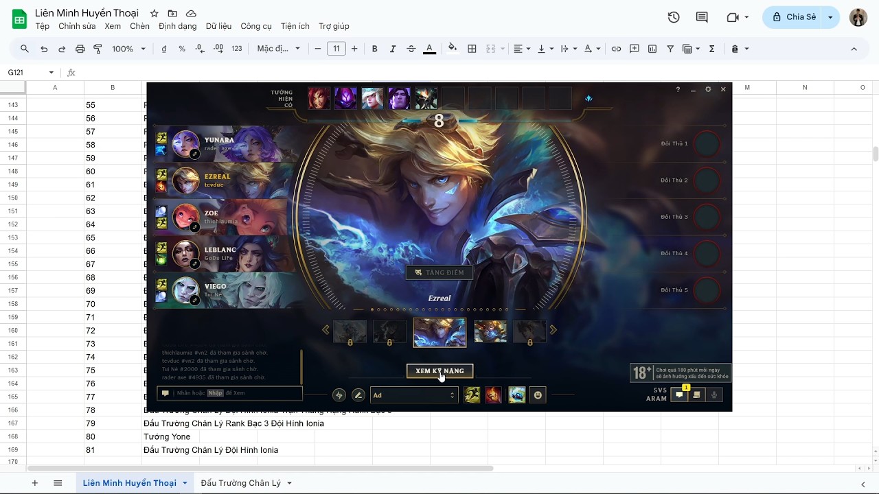
Task: Change the Flash summoner spell
Action: click(x=472, y=395)
